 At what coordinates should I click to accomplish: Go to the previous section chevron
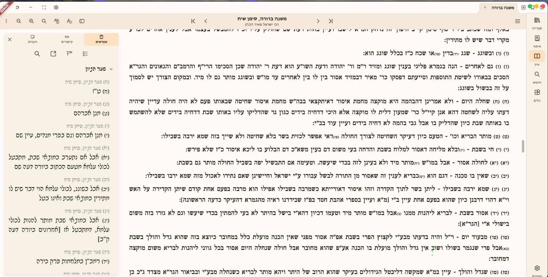[x=206, y=21]
